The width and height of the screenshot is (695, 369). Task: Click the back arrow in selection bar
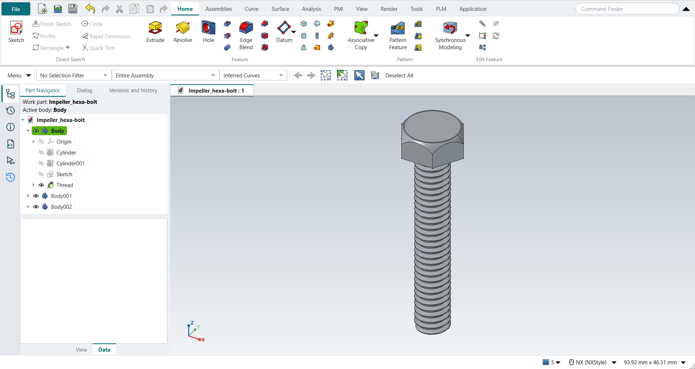click(298, 75)
